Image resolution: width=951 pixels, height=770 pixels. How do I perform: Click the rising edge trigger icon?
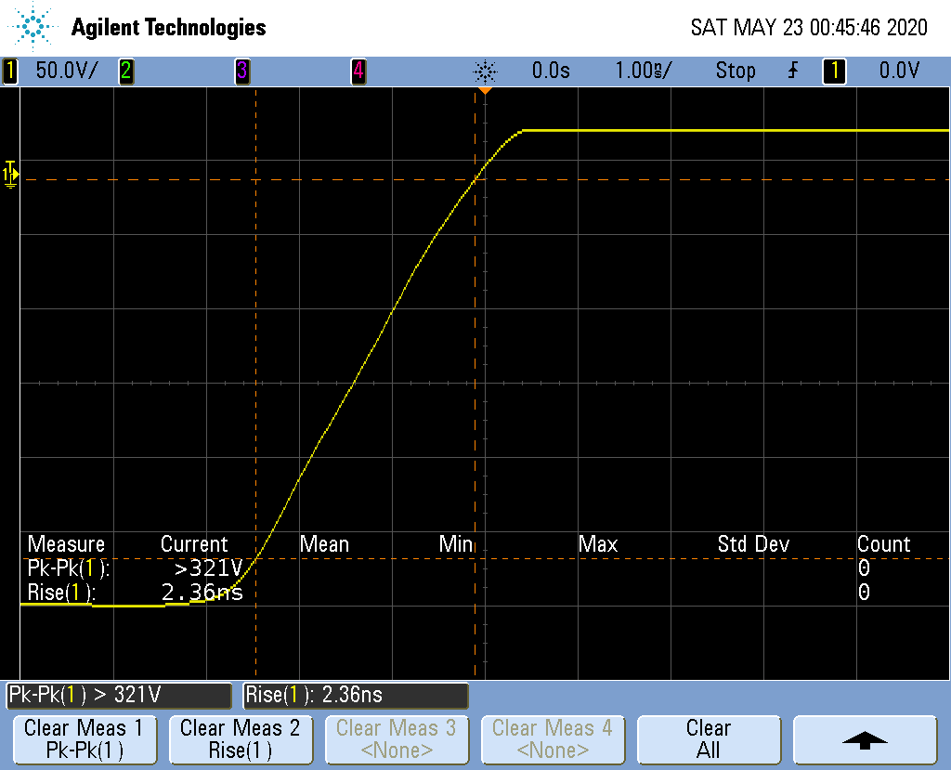(792, 71)
